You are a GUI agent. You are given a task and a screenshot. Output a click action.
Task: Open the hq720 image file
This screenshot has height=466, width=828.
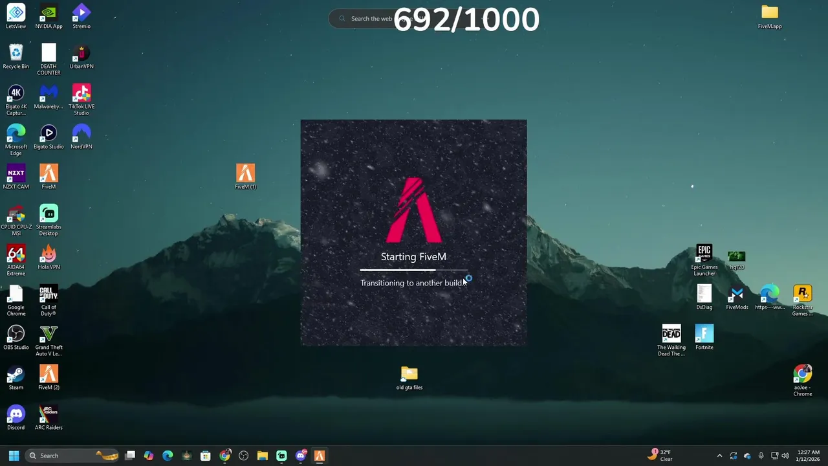(x=737, y=259)
